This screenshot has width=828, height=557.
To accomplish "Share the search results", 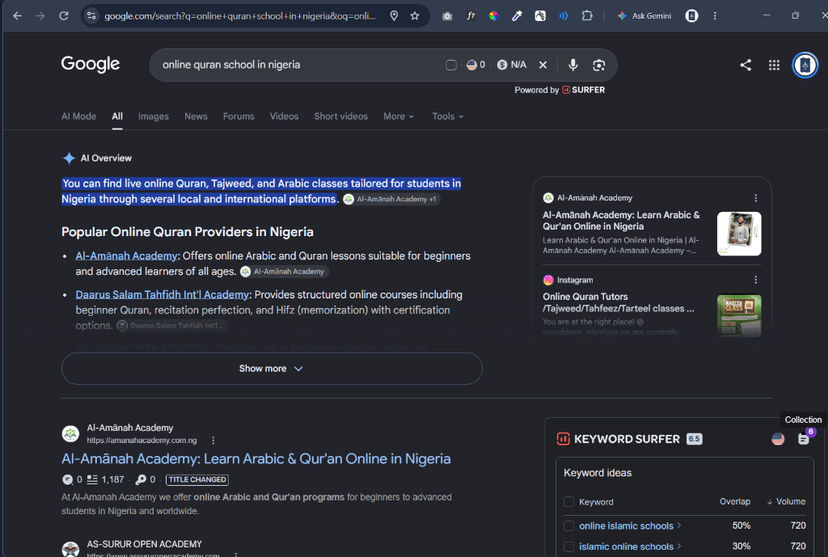I will click(746, 65).
